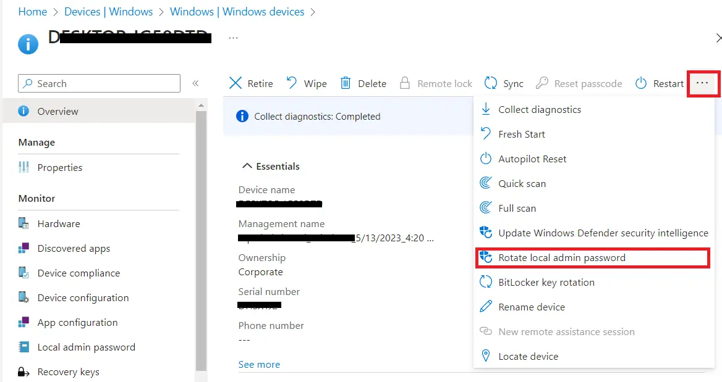Click the Restart power icon
This screenshot has height=382, width=722.
pyautogui.click(x=641, y=83)
